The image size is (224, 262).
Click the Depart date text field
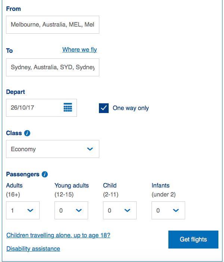pos(34,108)
